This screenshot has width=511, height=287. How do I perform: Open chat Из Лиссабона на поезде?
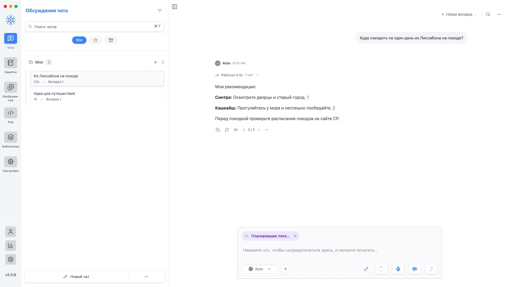click(97, 79)
